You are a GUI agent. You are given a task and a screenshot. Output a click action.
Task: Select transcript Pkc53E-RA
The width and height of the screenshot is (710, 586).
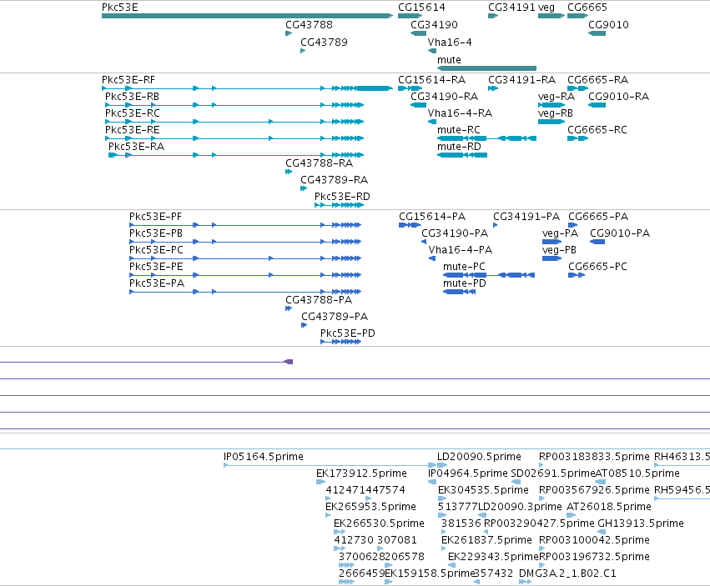click(x=136, y=147)
